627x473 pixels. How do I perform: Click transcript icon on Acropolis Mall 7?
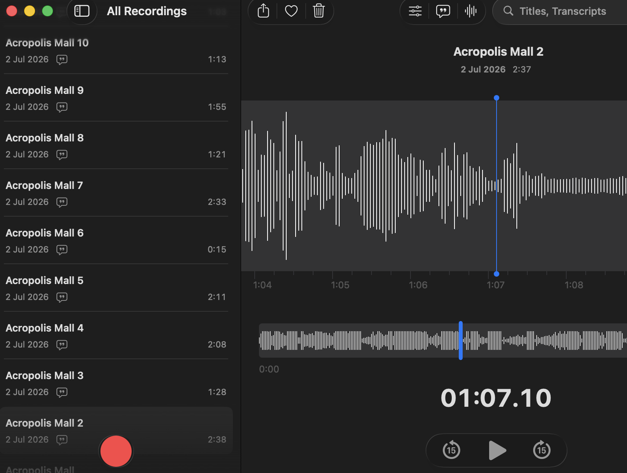62,202
